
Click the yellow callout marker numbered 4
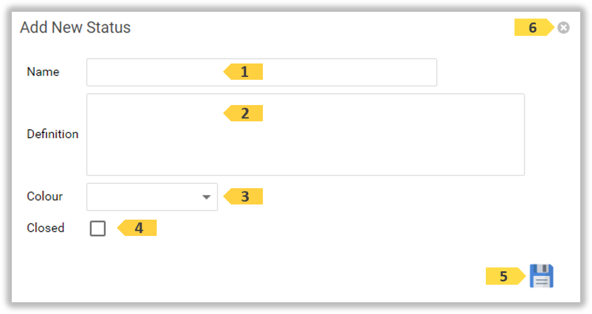[x=138, y=228]
